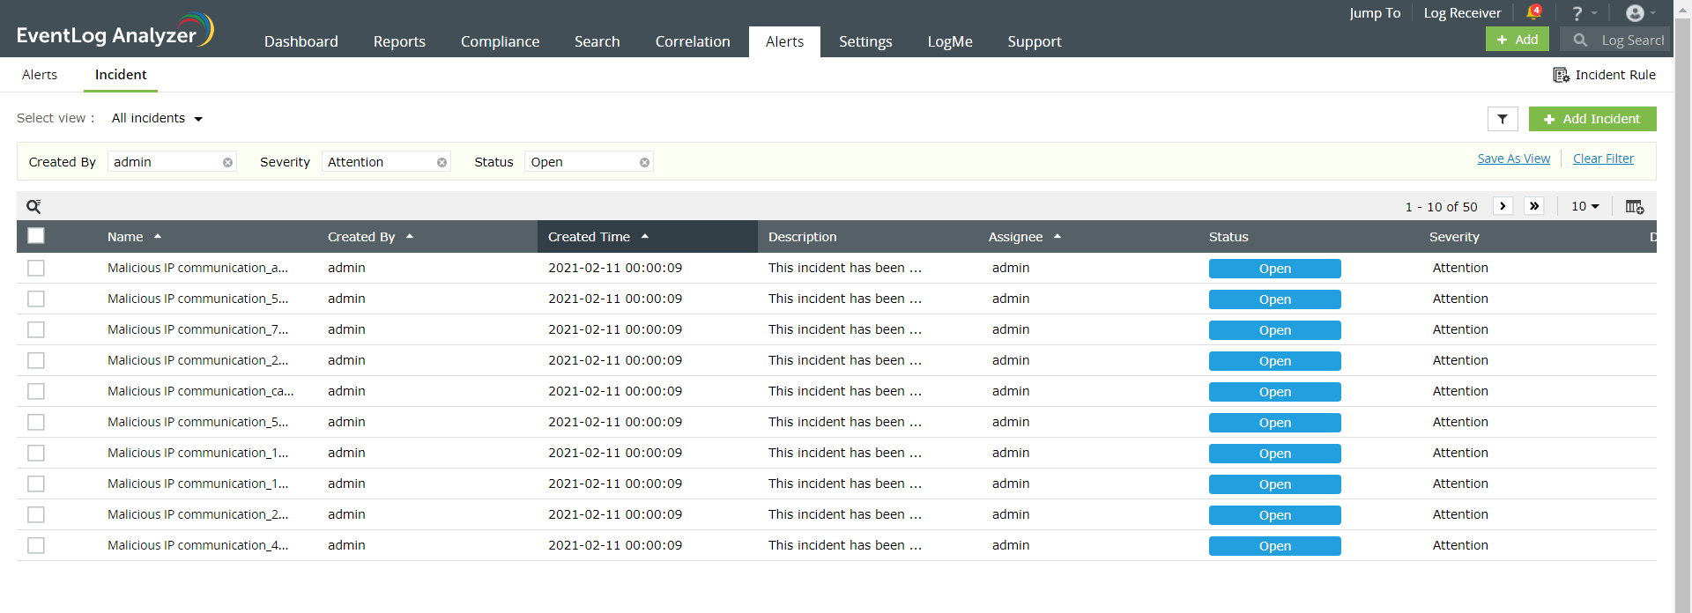Open the rows-per-page 10 dropdown
Viewport: 1692px width, 613px height.
[x=1584, y=206]
